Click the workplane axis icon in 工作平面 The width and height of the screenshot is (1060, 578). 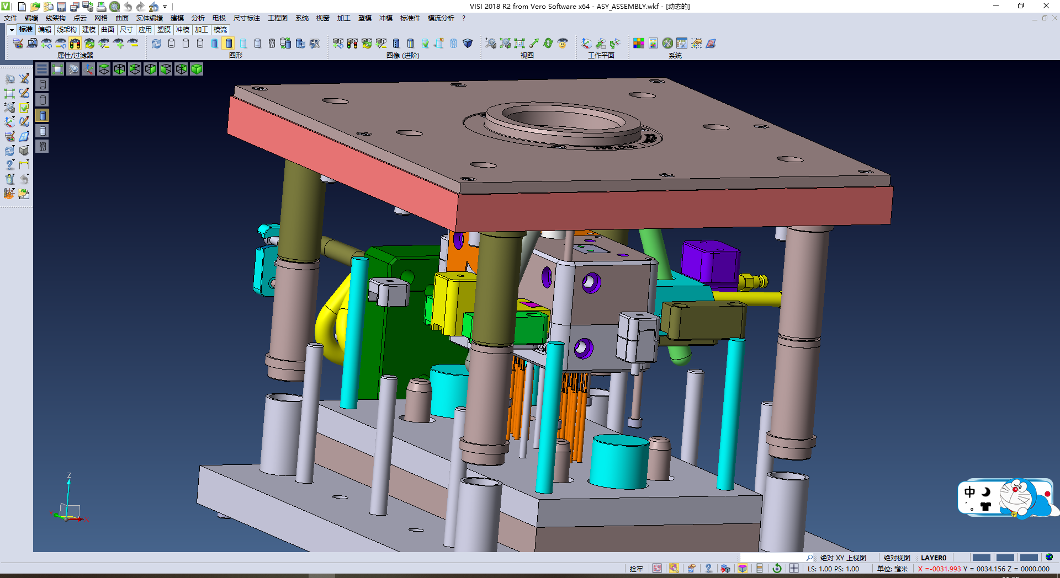tap(586, 44)
